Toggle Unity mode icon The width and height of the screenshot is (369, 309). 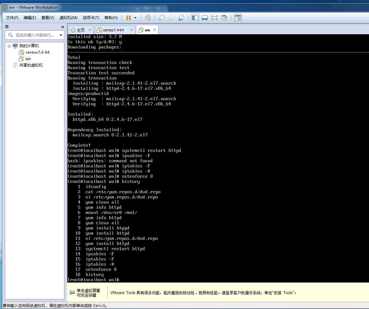point(224,18)
